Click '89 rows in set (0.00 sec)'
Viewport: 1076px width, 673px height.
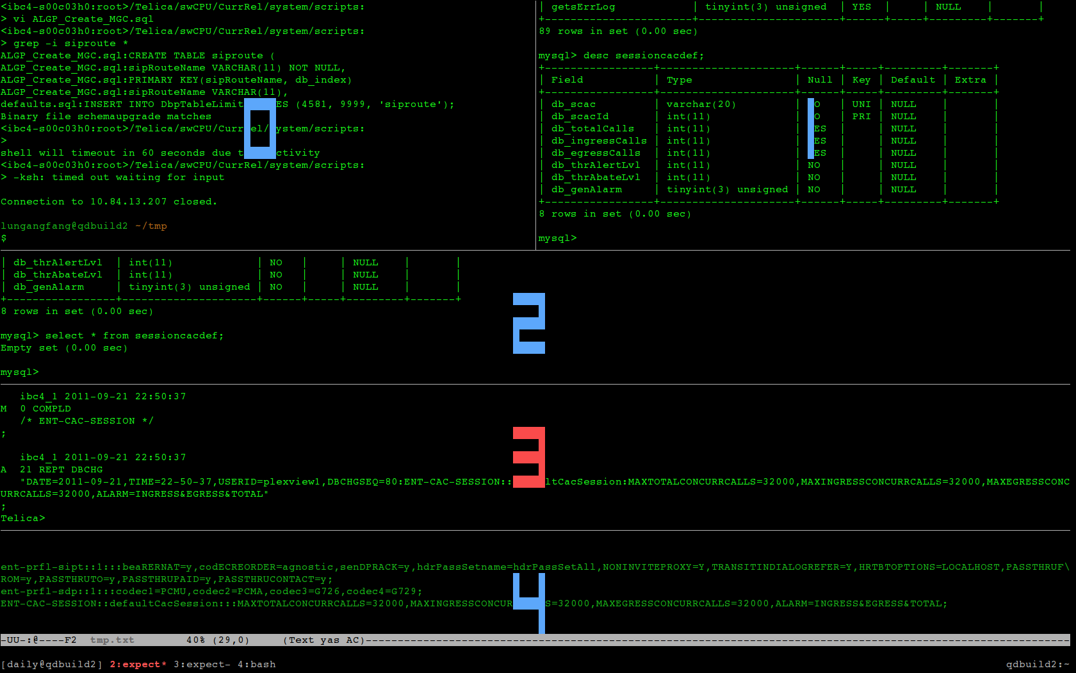click(618, 31)
